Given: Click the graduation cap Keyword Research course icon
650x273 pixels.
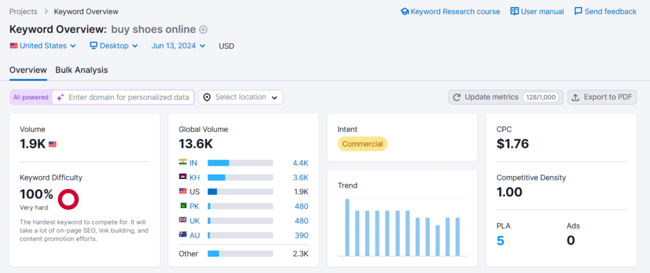Looking at the screenshot, I should tap(404, 11).
